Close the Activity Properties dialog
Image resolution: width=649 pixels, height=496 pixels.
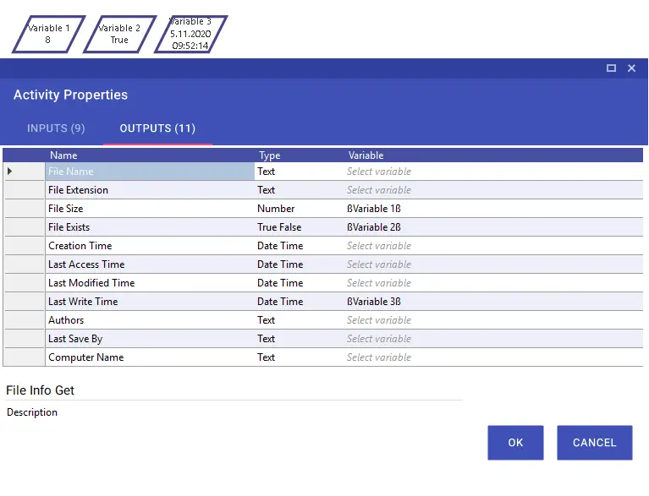tap(631, 68)
